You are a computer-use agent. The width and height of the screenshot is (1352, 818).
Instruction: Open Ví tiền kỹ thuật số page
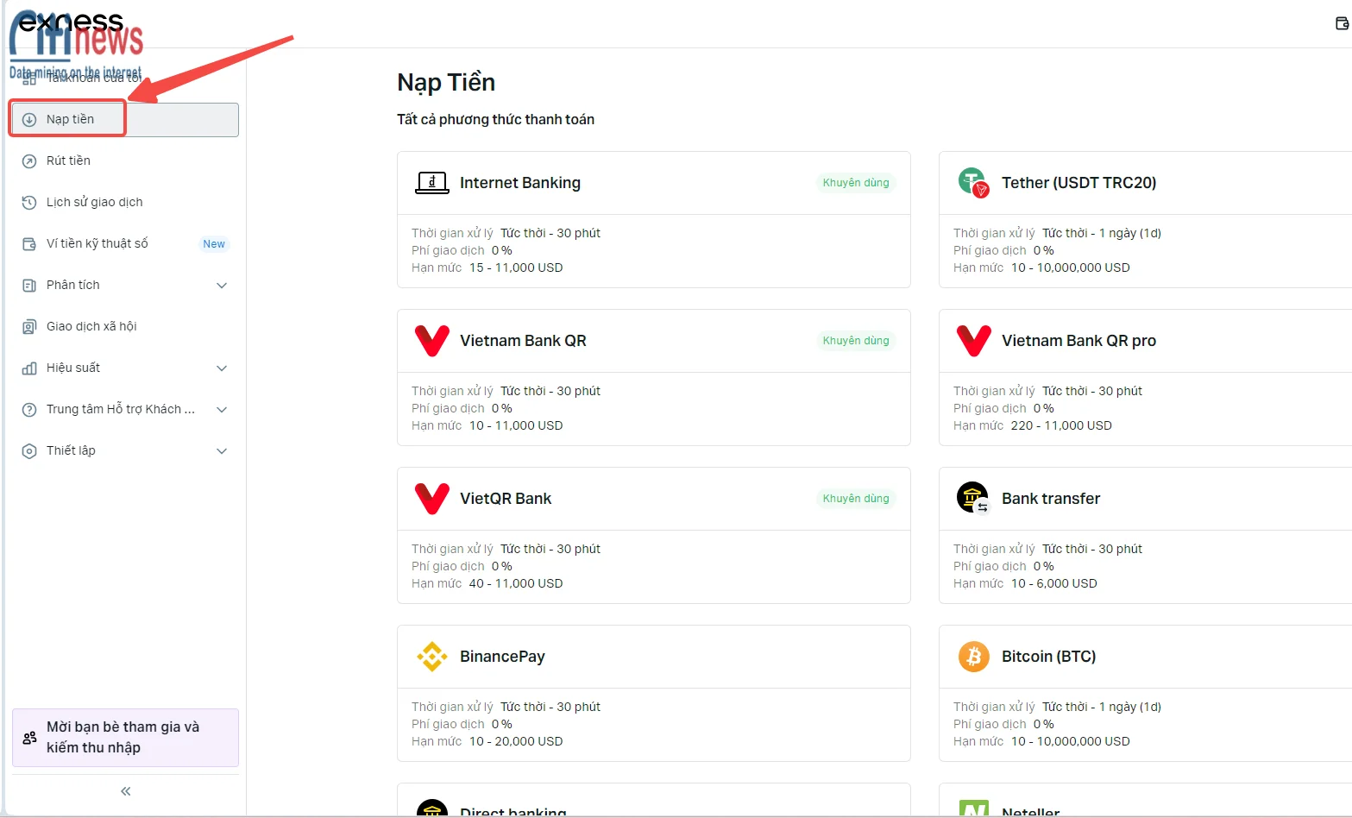[x=125, y=244]
